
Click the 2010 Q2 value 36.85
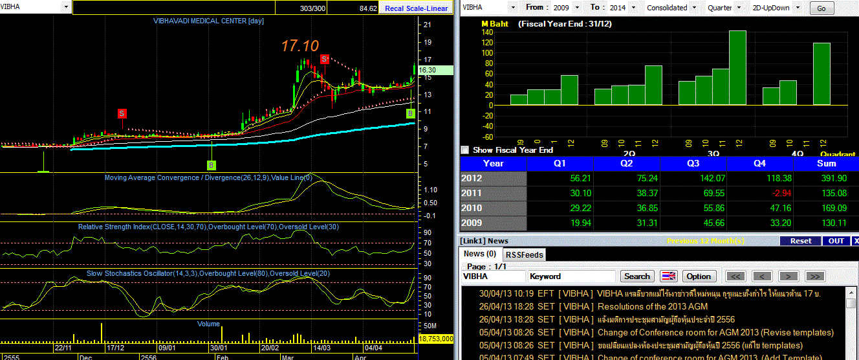tap(645, 208)
